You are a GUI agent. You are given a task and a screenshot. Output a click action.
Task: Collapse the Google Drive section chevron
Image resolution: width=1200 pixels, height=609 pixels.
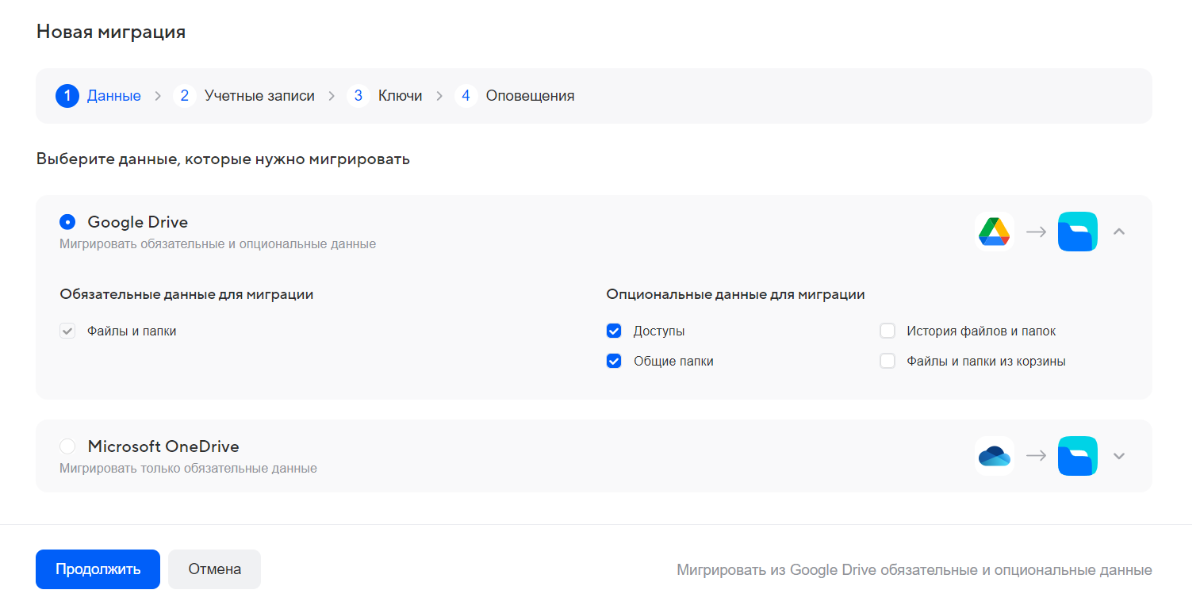(x=1119, y=232)
